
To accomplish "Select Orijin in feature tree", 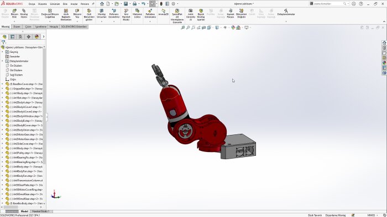I will 13,79.
